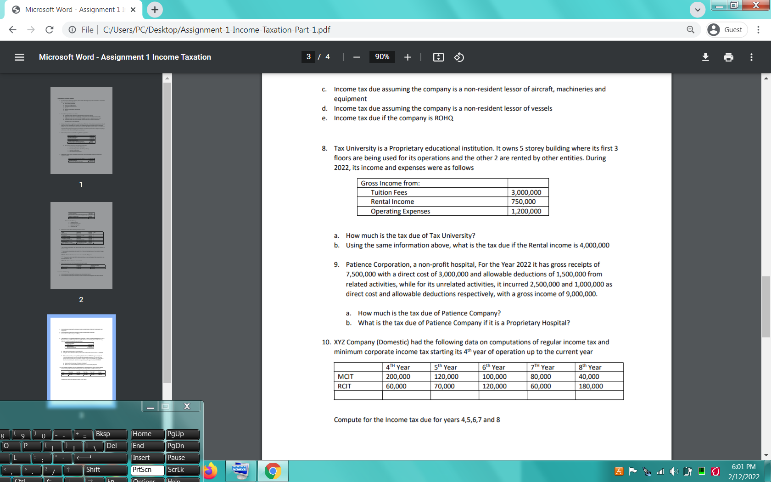Select the page 2 thumbnail in sidebar
Image resolution: width=771 pixels, height=482 pixels.
coord(81,246)
